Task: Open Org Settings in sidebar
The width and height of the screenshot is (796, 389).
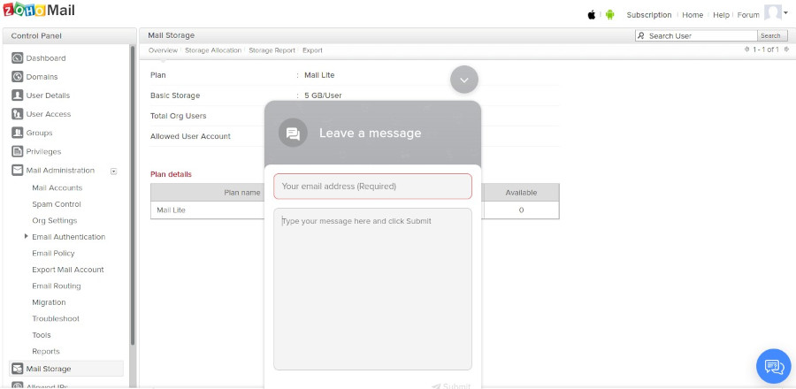Action: point(54,220)
